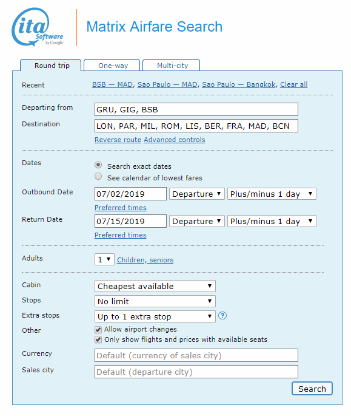
Task: Click the Reverse route link
Action: [118, 140]
